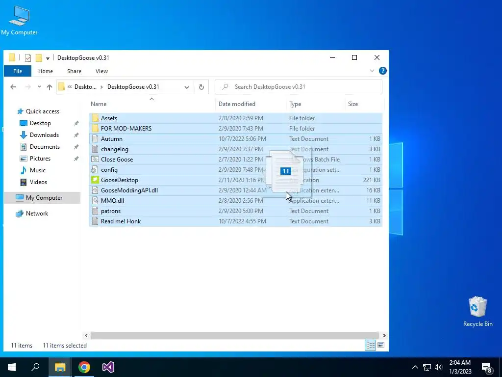Open Desktop in the navigation pane
Image resolution: width=502 pixels, height=377 pixels.
35,123
